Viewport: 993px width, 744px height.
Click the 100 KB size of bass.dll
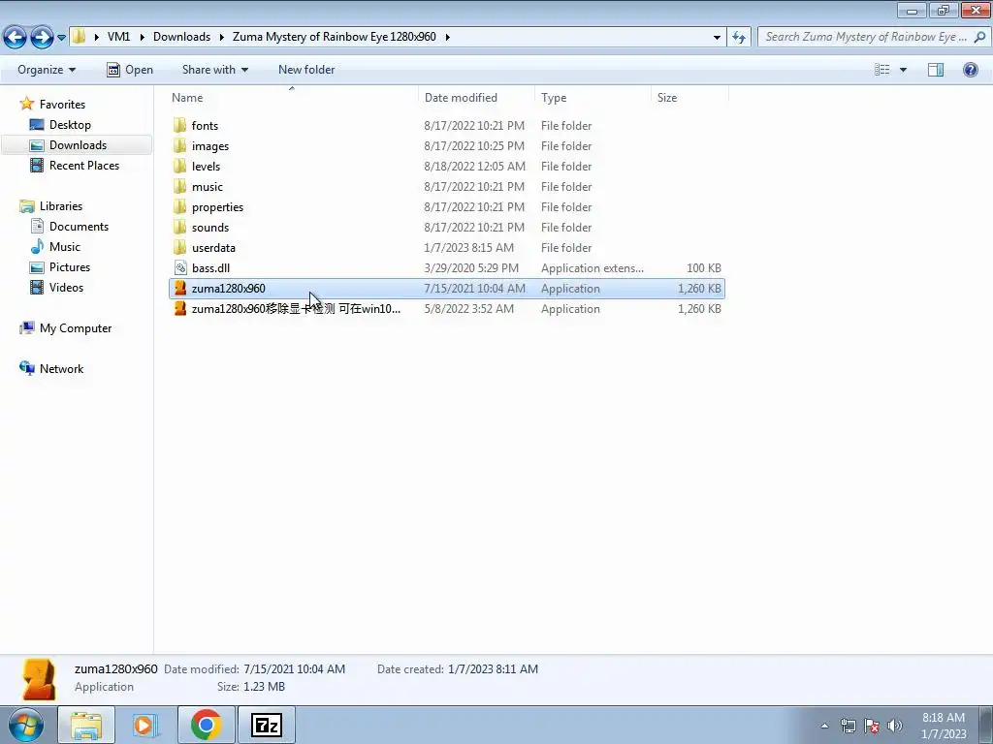tap(704, 268)
